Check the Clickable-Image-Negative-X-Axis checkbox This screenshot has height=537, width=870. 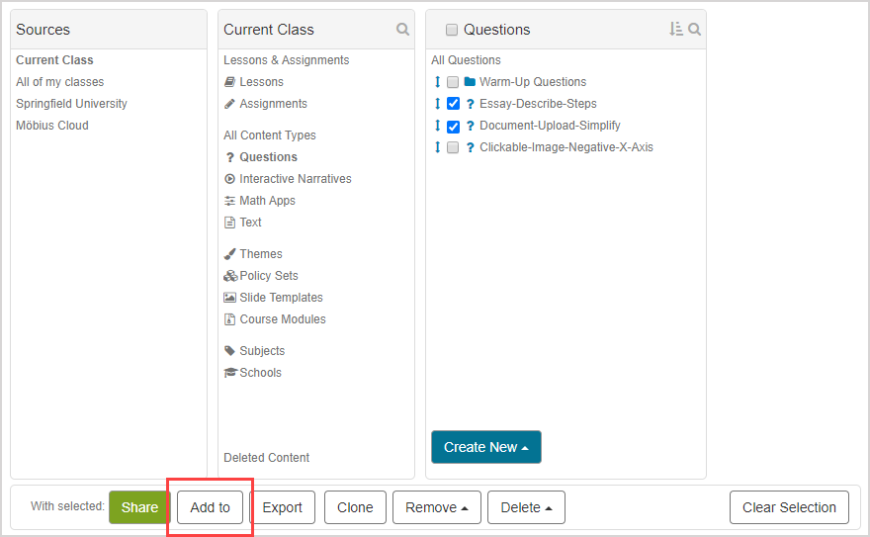[x=453, y=147]
